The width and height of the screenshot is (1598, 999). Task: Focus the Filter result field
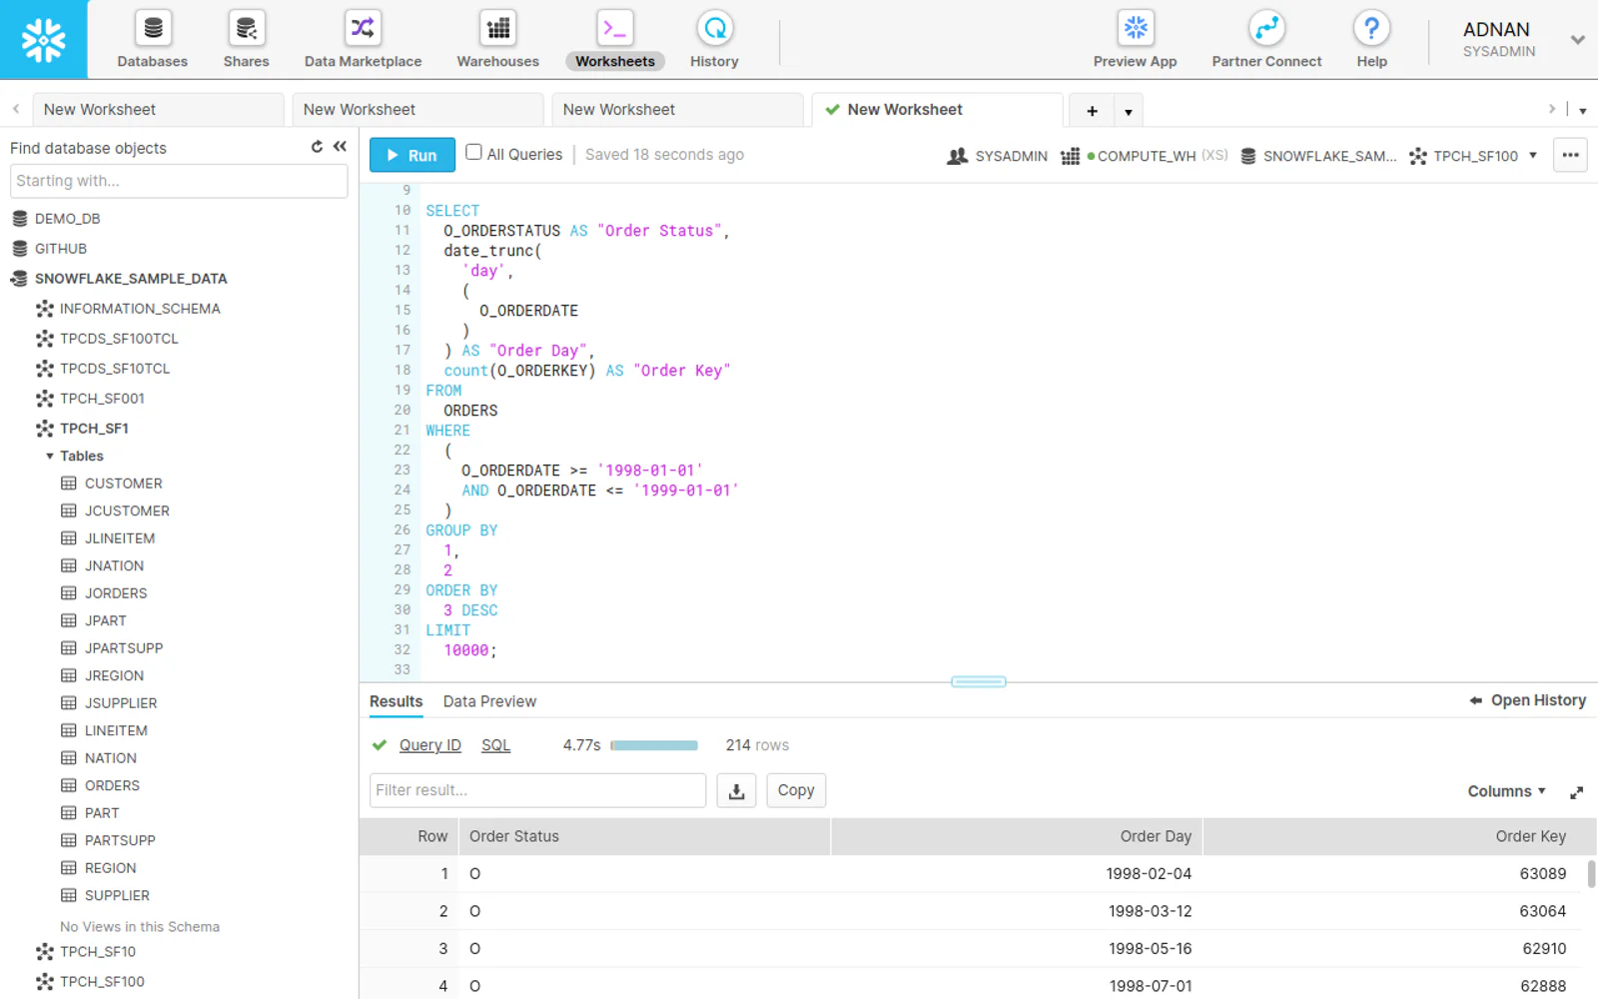pos(537,790)
